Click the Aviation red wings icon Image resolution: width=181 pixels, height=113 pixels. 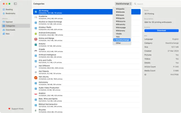[36, 94]
